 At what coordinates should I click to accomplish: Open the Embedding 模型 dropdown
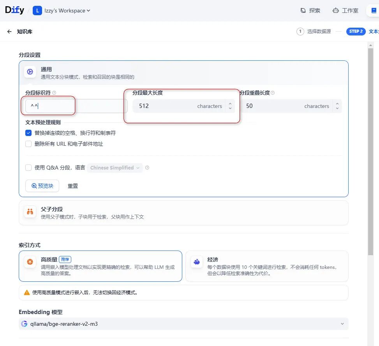pos(183,324)
